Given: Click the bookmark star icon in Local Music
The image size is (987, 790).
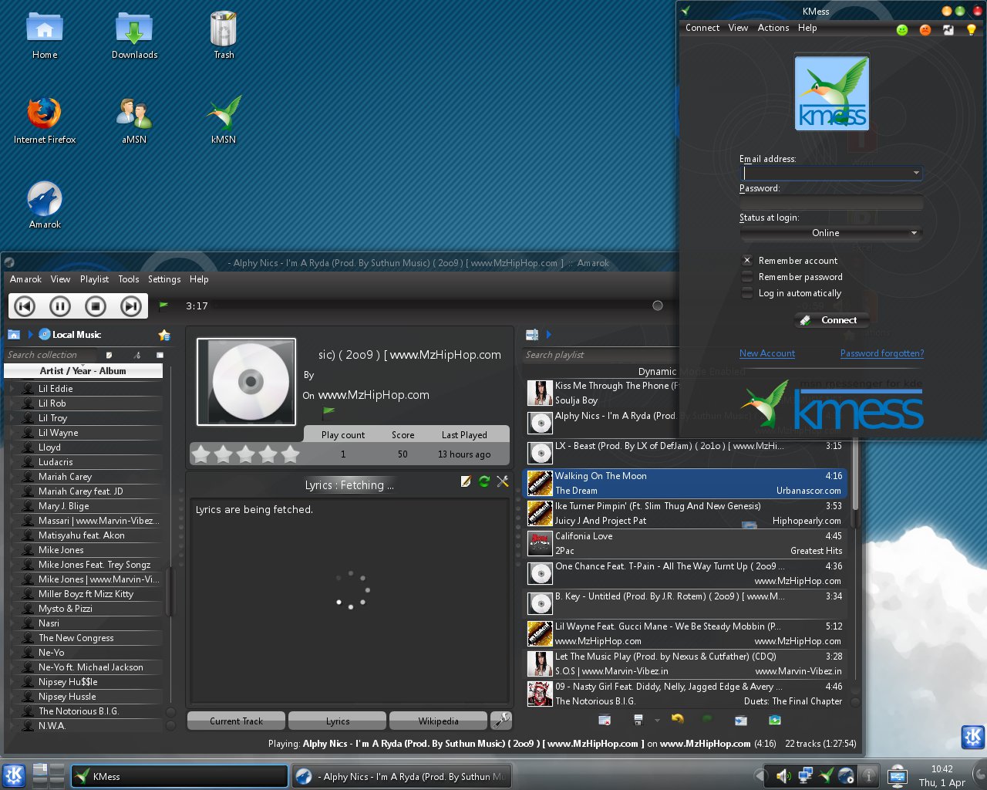Looking at the screenshot, I should (x=164, y=335).
